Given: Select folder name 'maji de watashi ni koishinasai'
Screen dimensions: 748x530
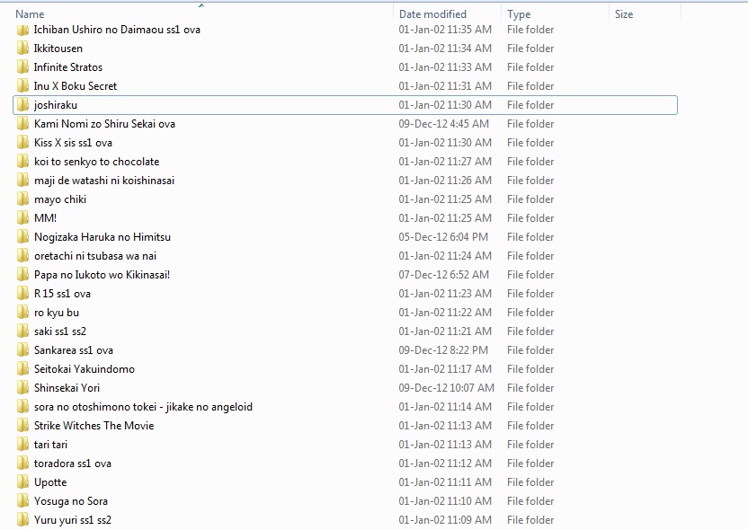Looking at the screenshot, I should [x=104, y=181].
